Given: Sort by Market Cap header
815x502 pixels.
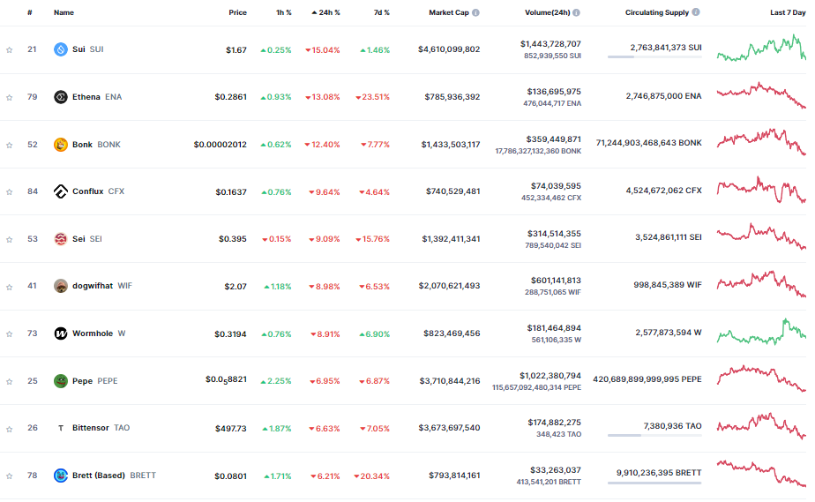Looking at the screenshot, I should pos(449,12).
